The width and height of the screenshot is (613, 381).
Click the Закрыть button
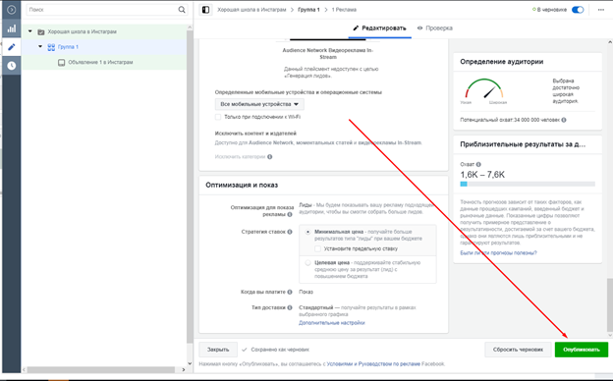(x=218, y=350)
